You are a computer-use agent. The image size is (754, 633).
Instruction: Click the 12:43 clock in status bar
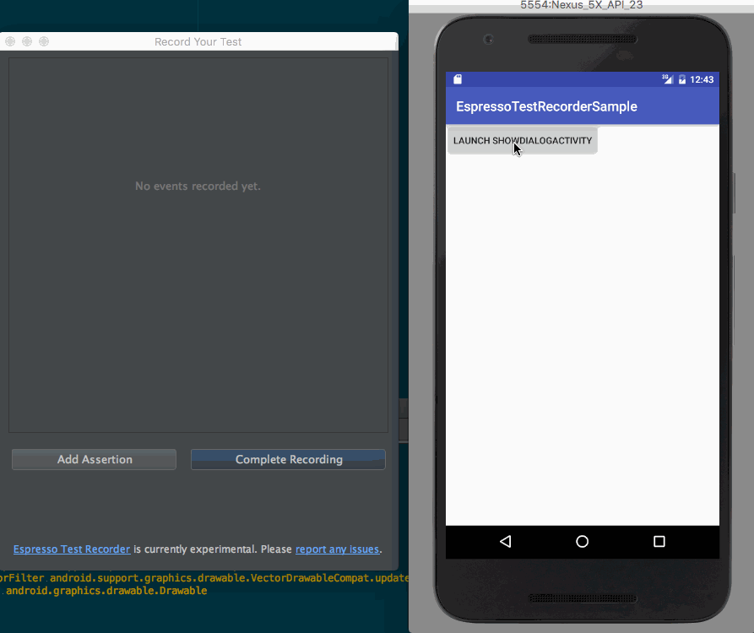[702, 79]
